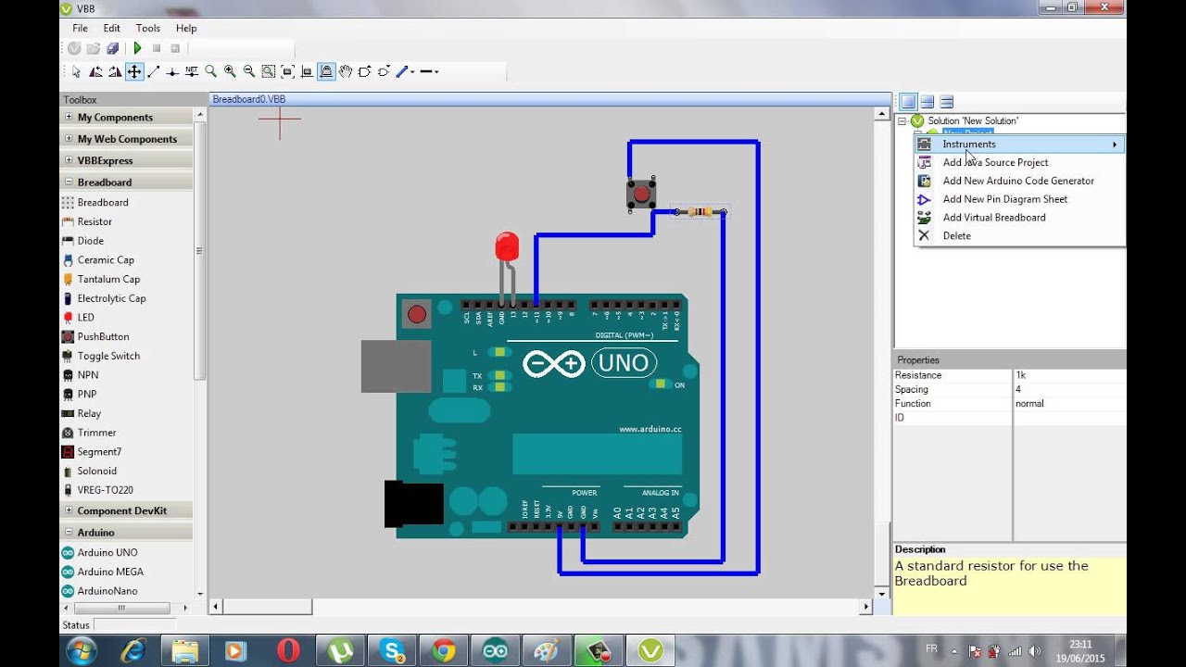The height and width of the screenshot is (667, 1186).
Task: Click the zoom out icon
Action: (x=249, y=71)
